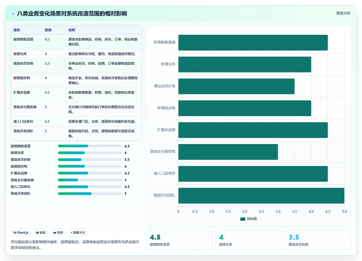
Task: Click the 指标值 legend label
Action: coord(252,219)
